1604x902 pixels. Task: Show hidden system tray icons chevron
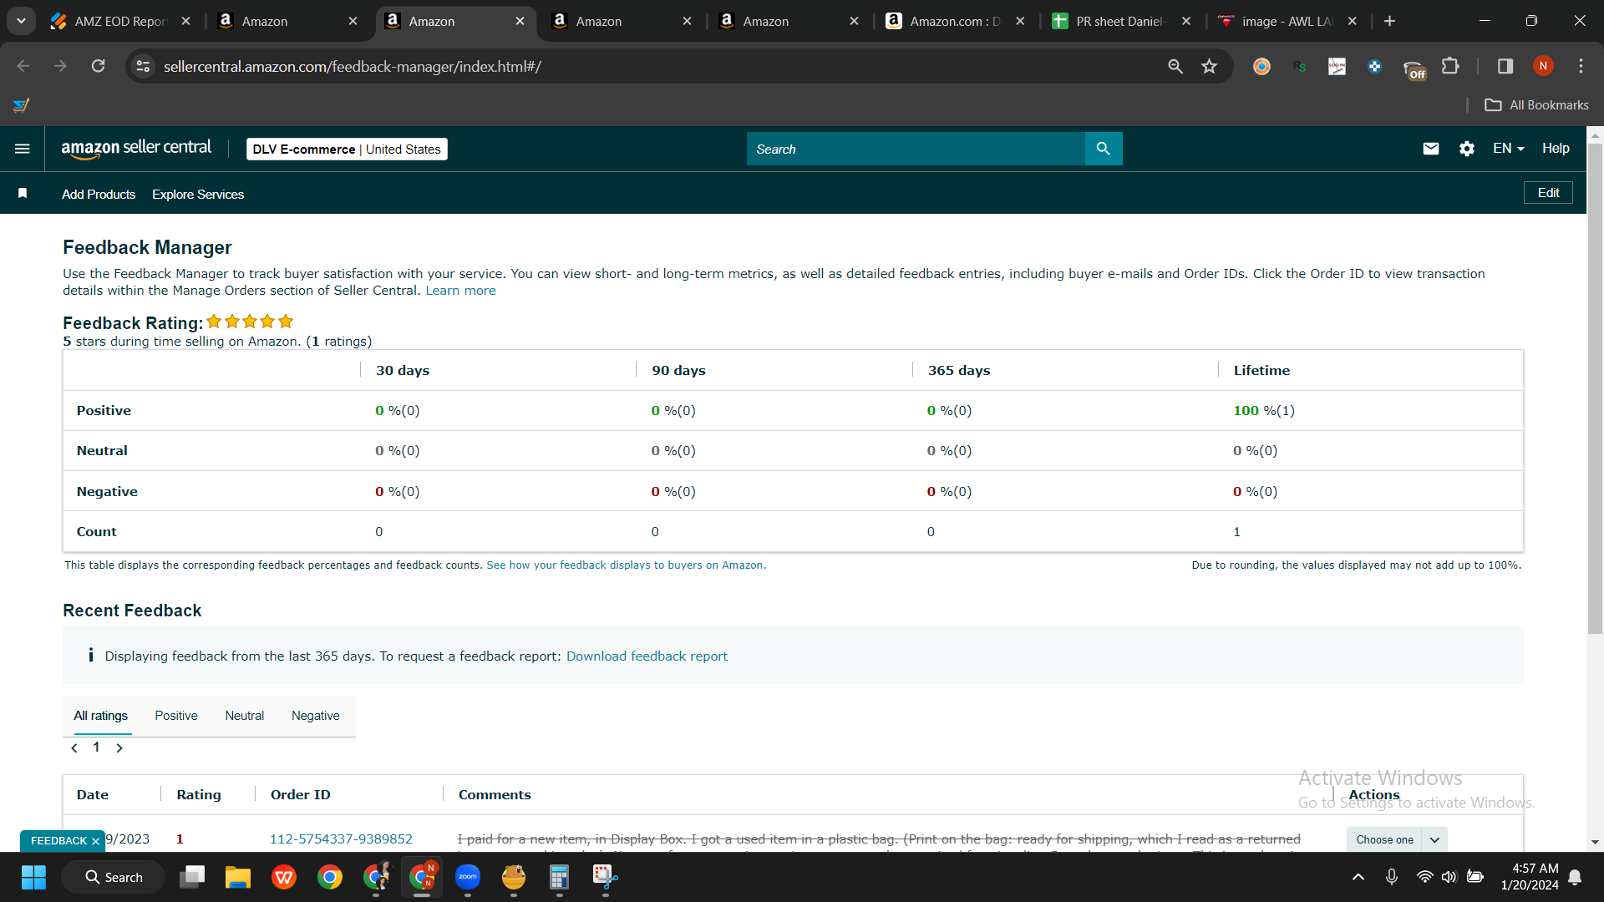tap(1358, 877)
